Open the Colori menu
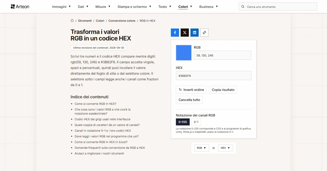Screen dimensions: 327x171 pos(185,7)
